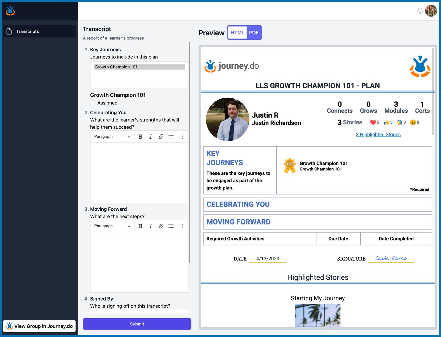This screenshot has width=441, height=337.
Task: Switch preview to HTML mode
Action: pyautogui.click(x=237, y=33)
